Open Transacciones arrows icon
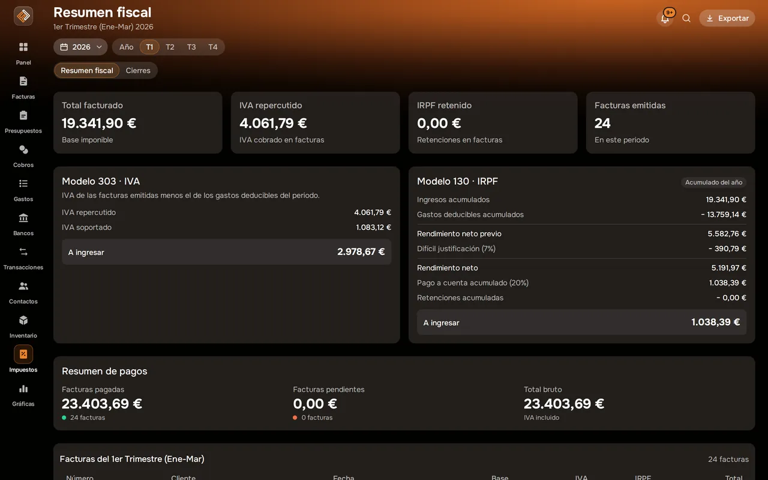The width and height of the screenshot is (768, 480). pos(23,252)
